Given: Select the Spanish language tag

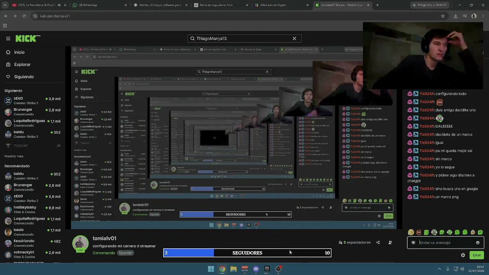Looking at the screenshot, I should click(x=125, y=253).
